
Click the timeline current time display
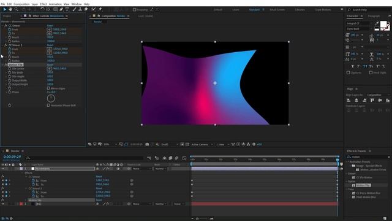(x=12, y=157)
